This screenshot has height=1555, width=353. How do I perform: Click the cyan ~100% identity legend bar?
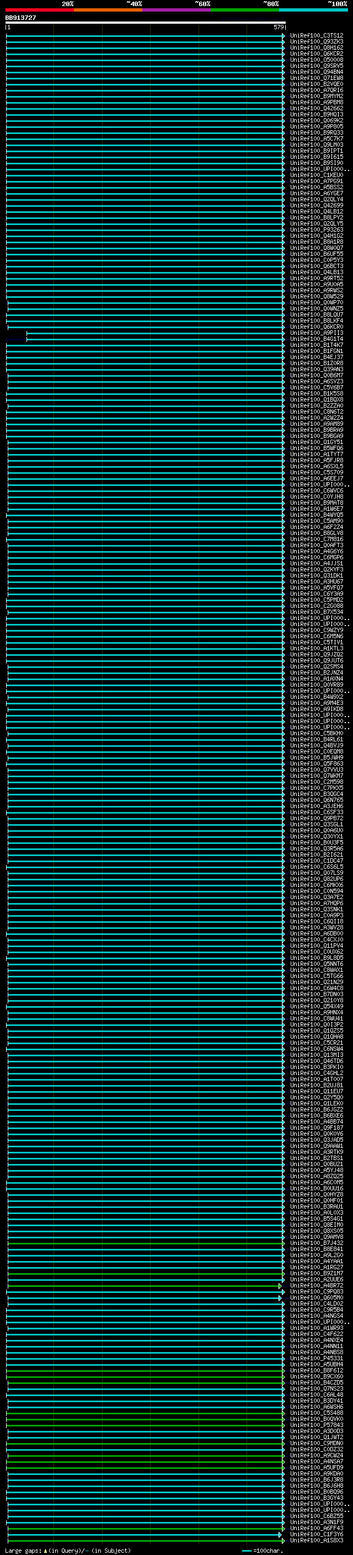click(313, 10)
